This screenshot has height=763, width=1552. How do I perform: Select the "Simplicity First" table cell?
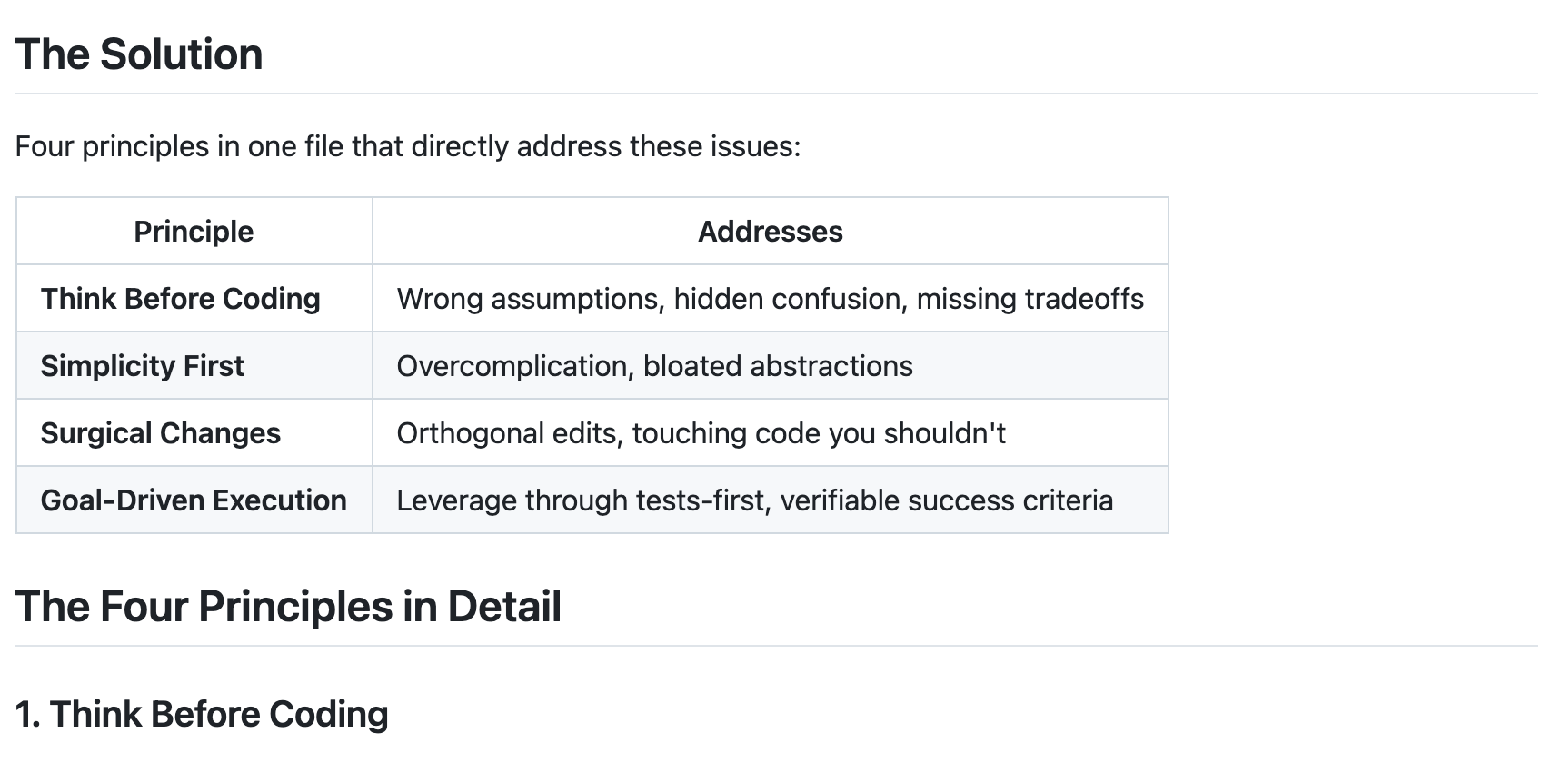[194, 366]
